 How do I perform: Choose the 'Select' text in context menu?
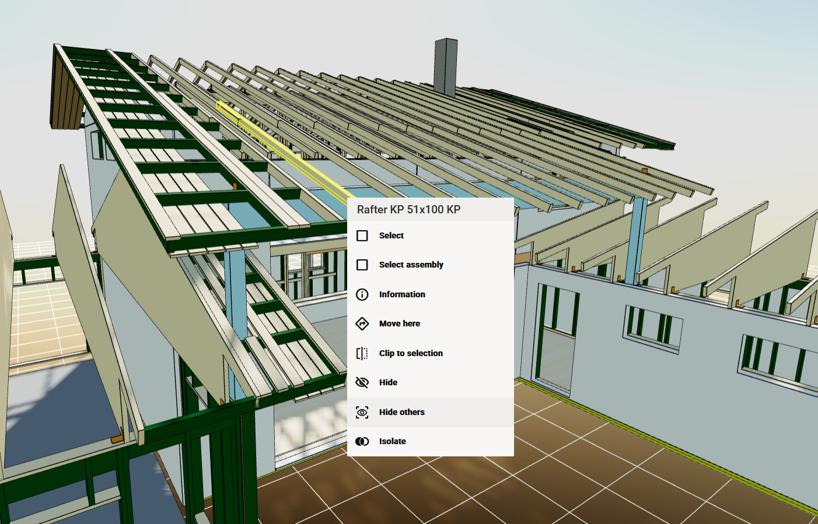(x=391, y=235)
